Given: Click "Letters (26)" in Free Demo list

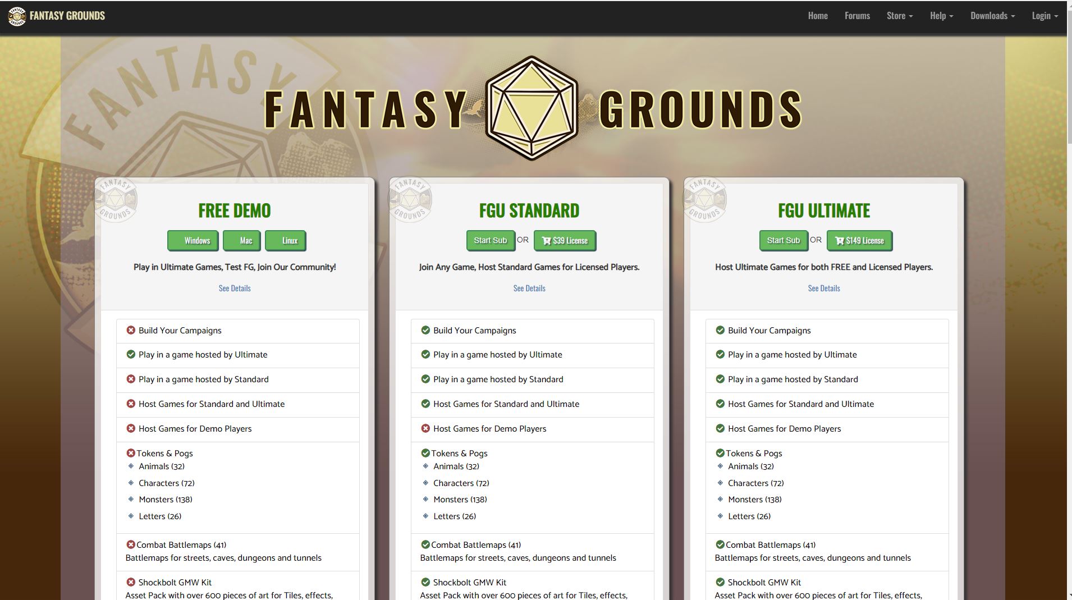Looking at the screenshot, I should 160,516.
